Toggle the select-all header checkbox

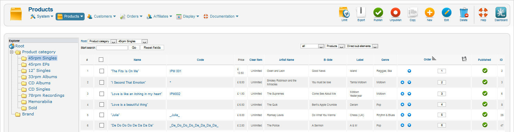[101, 59]
